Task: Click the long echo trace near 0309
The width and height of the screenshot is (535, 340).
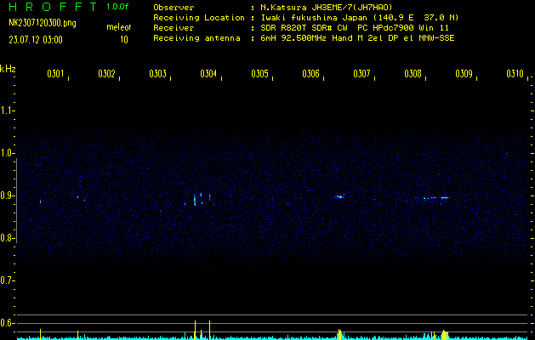Action: tap(436, 198)
